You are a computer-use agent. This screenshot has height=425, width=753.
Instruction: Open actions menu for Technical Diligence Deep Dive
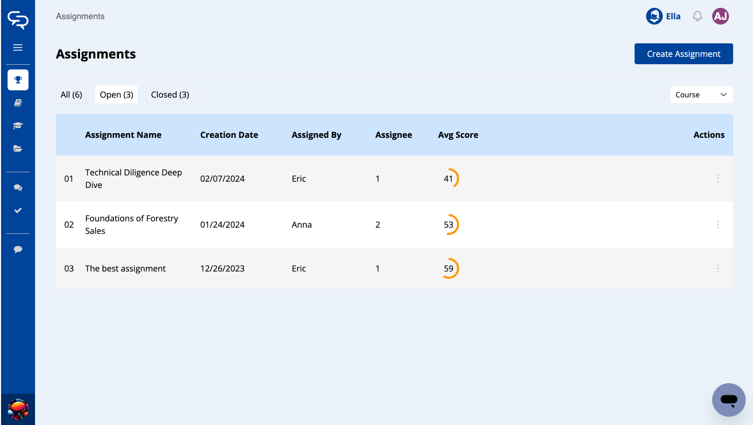point(717,179)
